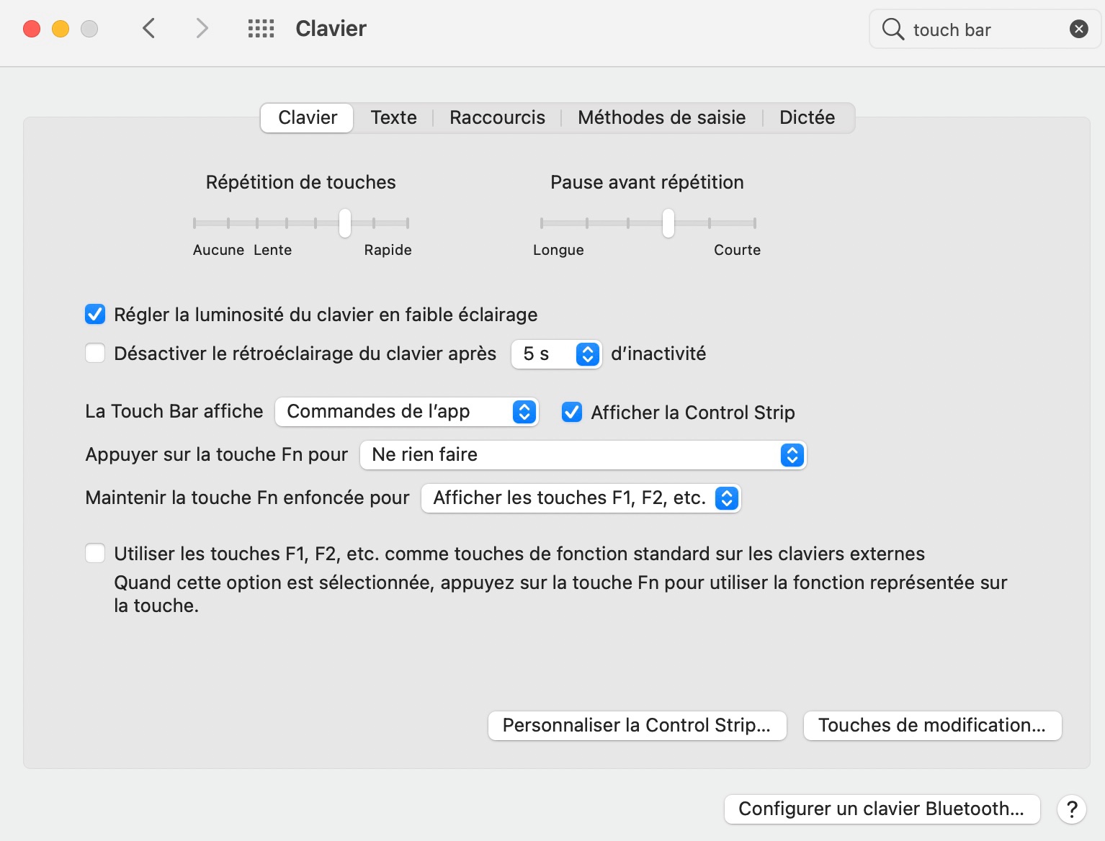Minimize window with the yellow button
Screen dimensions: 1105x841
click(x=61, y=29)
